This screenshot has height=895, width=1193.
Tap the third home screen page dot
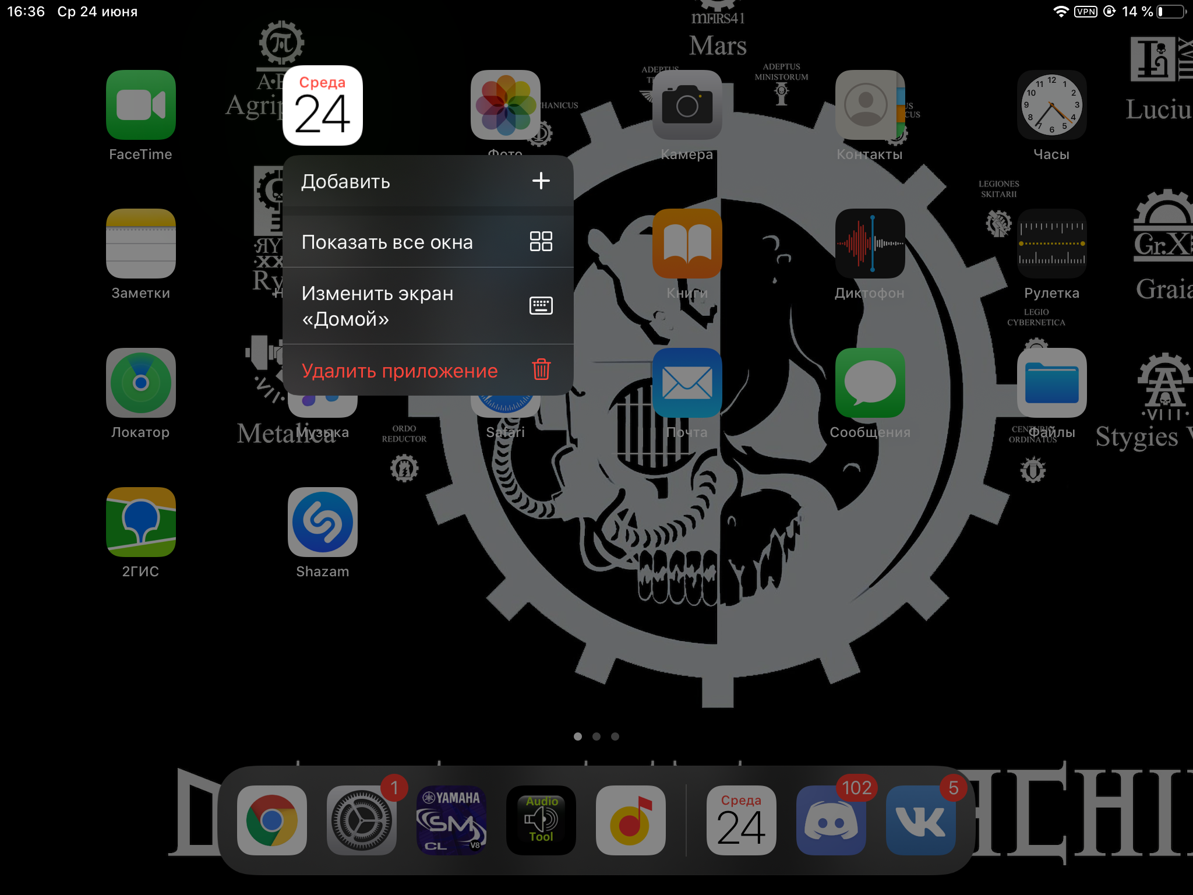click(615, 737)
